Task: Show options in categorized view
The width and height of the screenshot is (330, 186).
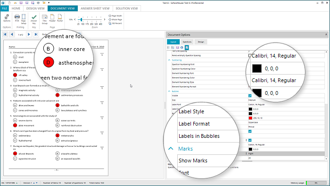Action: (x=169, y=48)
